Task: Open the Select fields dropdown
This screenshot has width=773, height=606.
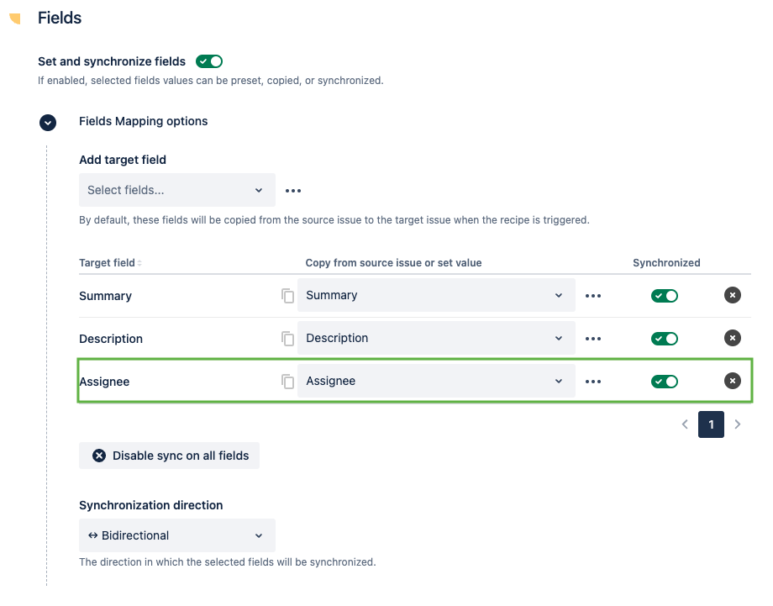Action: tap(176, 190)
